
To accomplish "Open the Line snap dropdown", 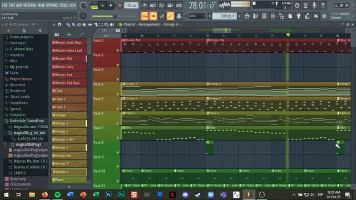I will click(197, 16).
